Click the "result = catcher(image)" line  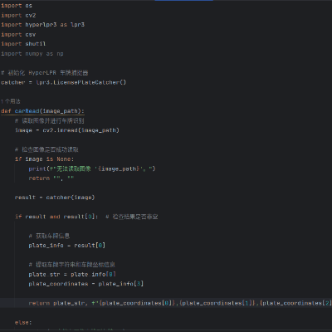pyautogui.click(x=55, y=198)
